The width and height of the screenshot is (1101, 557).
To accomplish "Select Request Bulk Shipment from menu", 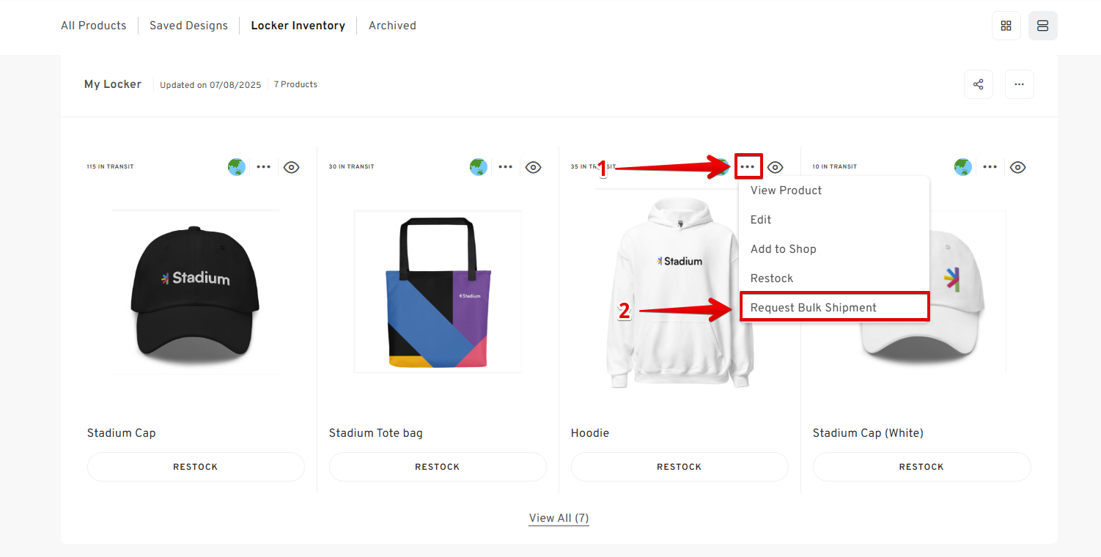I will point(813,308).
